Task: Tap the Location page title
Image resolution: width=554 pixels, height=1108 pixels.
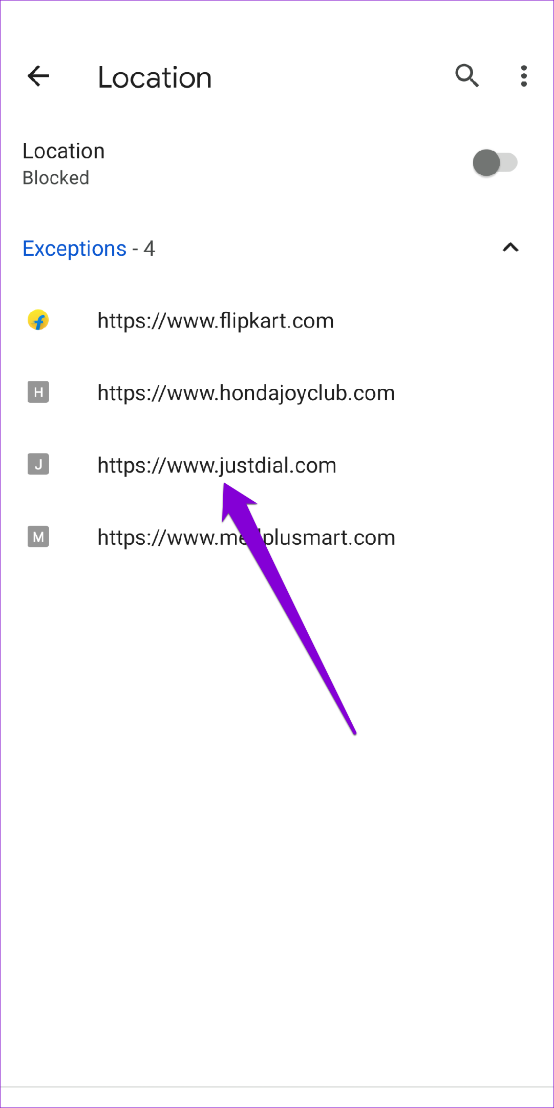Action: click(155, 77)
